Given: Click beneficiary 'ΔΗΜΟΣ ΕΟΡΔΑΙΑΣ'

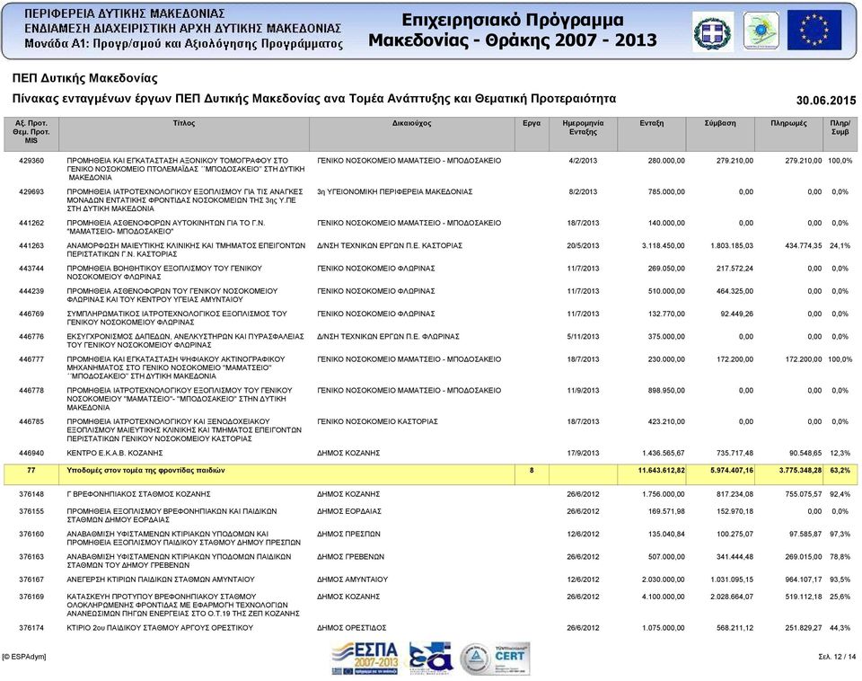Looking at the screenshot, I should pos(349,511).
